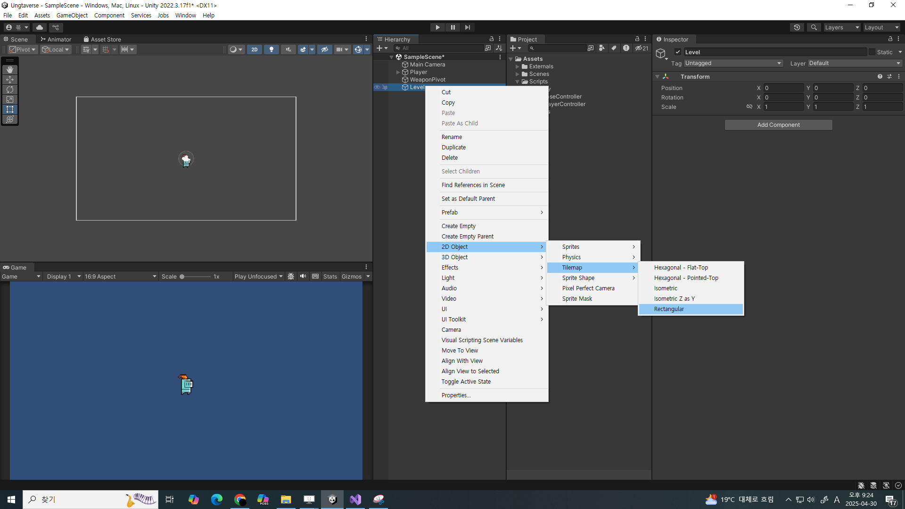Select the Rect tool
This screenshot has height=509, width=905.
[10, 109]
